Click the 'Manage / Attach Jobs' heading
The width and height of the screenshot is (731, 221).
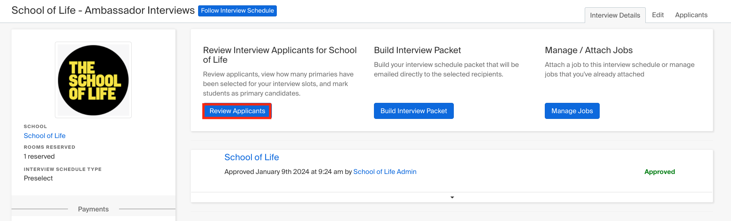589,50
